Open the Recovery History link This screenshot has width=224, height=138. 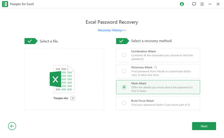point(112,30)
